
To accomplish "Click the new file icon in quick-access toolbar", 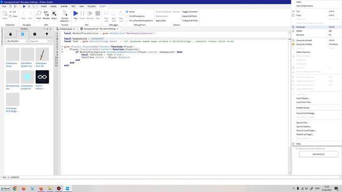I will point(10,6).
